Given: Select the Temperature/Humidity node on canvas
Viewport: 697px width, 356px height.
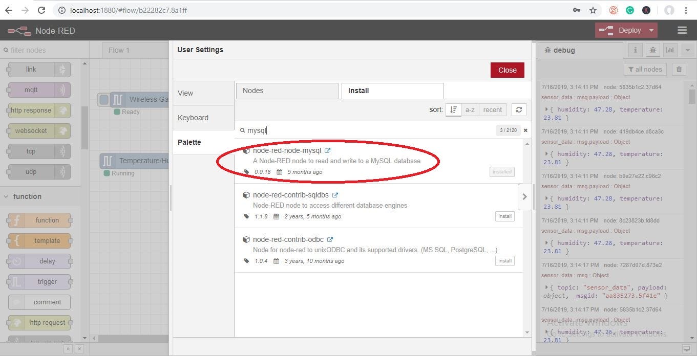Looking at the screenshot, I should 134,161.
